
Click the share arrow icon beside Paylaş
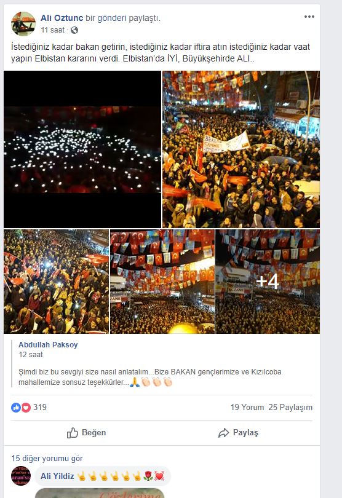click(x=223, y=433)
